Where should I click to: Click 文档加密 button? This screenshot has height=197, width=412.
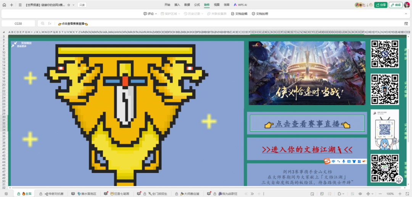click(260, 14)
